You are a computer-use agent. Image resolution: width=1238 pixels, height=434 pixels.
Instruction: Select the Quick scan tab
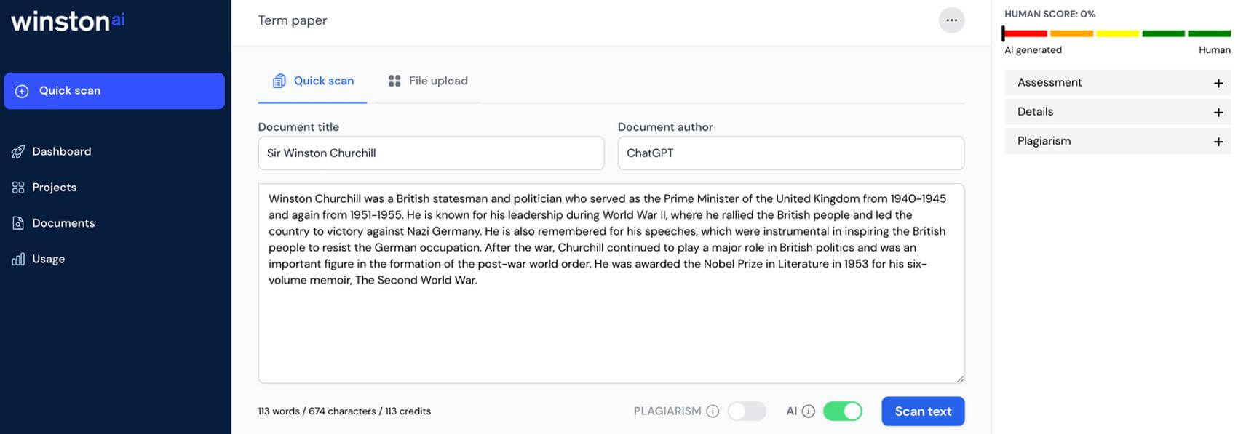pyautogui.click(x=313, y=81)
